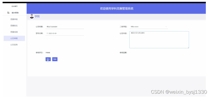
Task: Select 公告审核 in the sidebar
Action: click(x=14, y=38)
